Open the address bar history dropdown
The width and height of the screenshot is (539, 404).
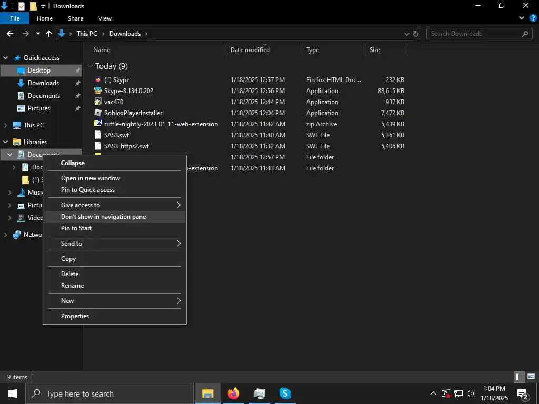point(407,34)
